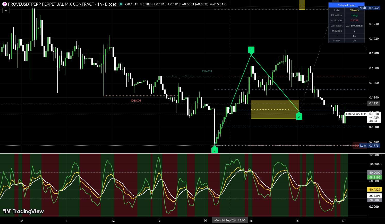Click the TF row label

337,36
